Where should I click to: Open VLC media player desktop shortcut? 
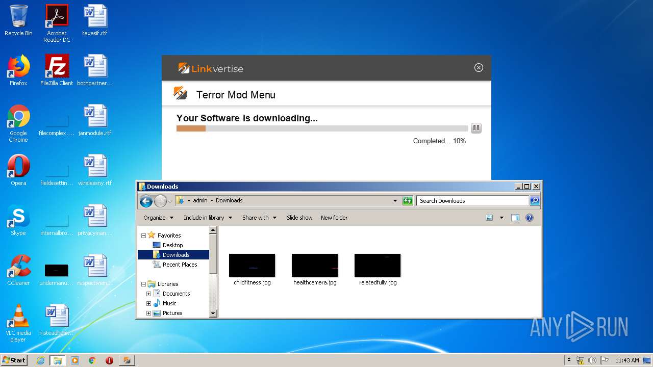(18, 323)
